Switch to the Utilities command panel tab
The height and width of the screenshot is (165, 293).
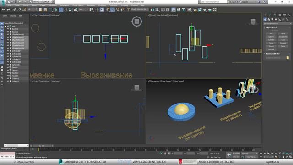(x=289, y=15)
